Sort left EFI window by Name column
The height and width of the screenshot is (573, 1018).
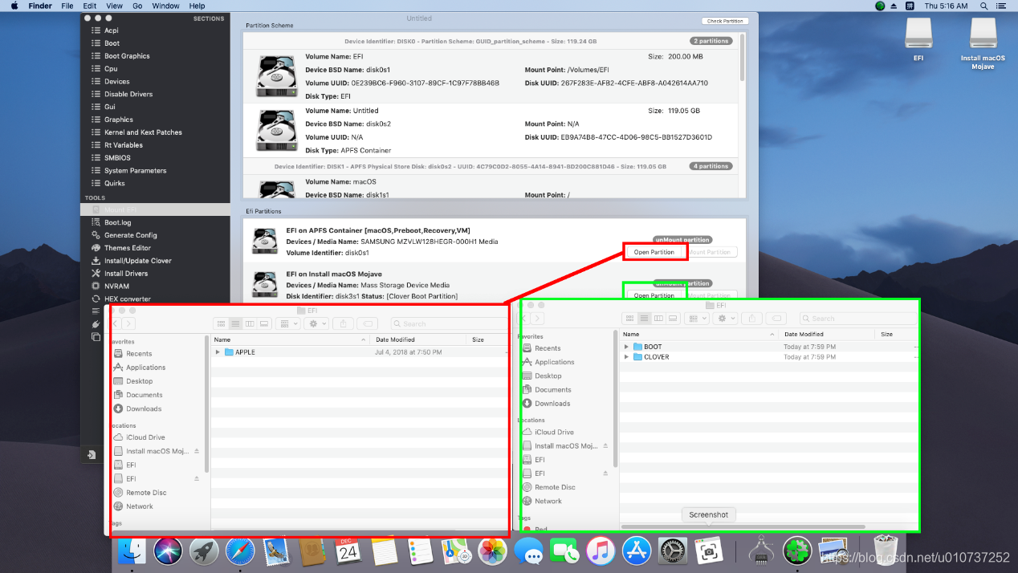click(x=222, y=339)
